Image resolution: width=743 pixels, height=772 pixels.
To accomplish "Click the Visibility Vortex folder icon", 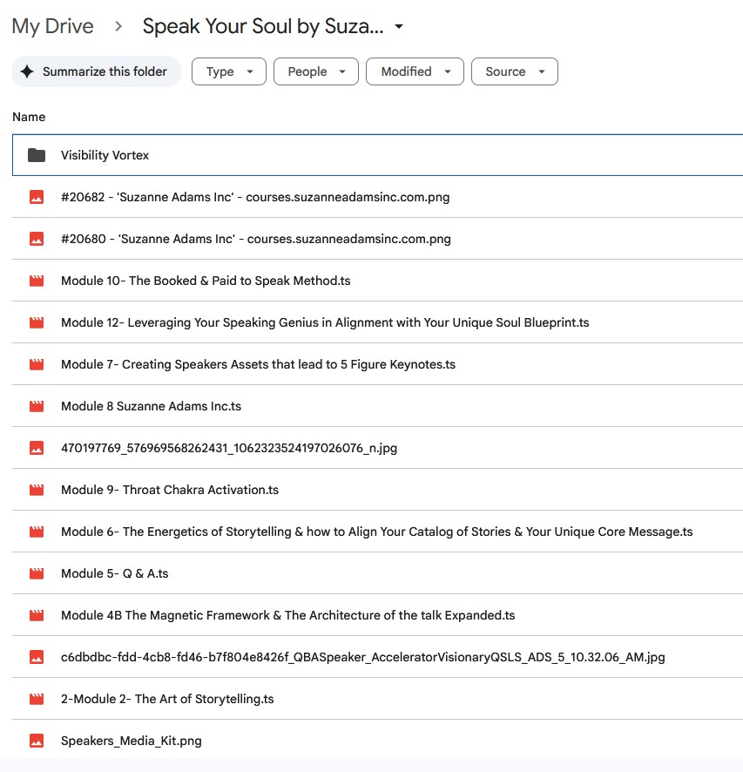I will coord(37,155).
